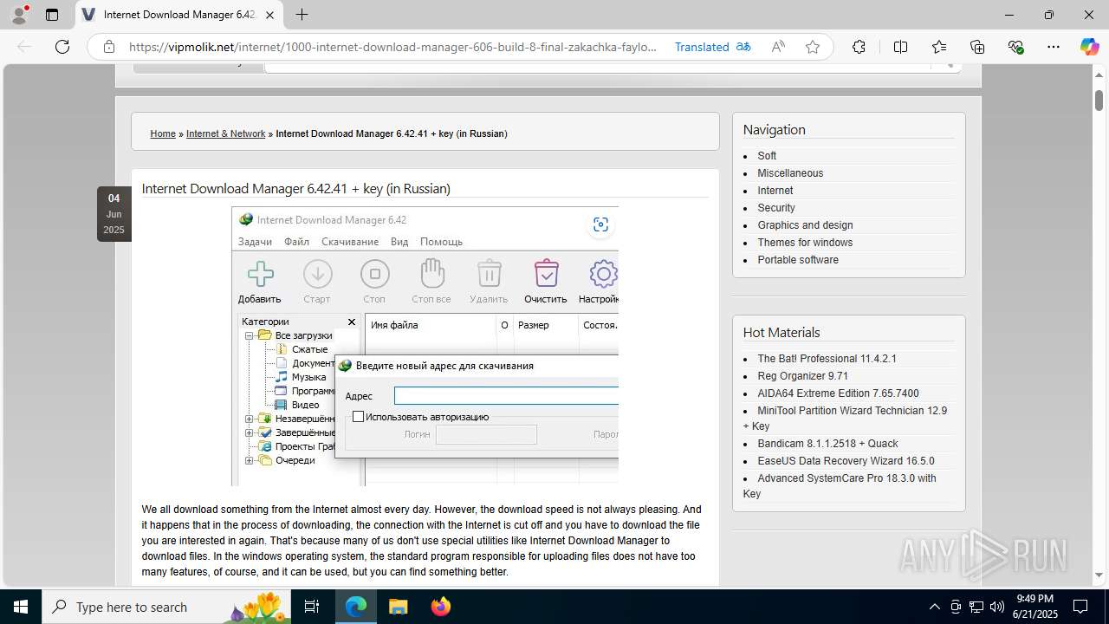
Task: Click the browser profile icon
Action: point(19,15)
